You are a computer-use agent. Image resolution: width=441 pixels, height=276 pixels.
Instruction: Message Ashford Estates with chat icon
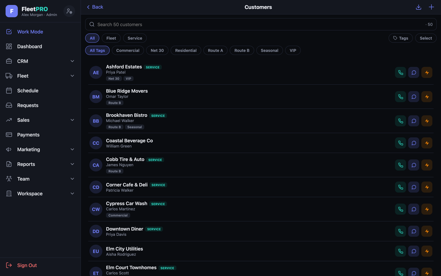pos(414,73)
